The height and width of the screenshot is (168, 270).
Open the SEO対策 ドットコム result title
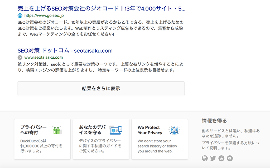[x=65, y=50]
